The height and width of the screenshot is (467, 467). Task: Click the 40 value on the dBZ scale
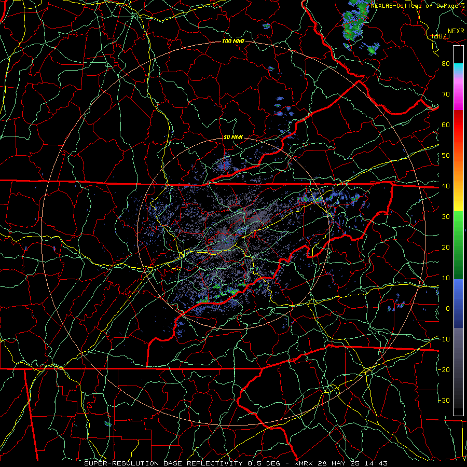pos(446,186)
